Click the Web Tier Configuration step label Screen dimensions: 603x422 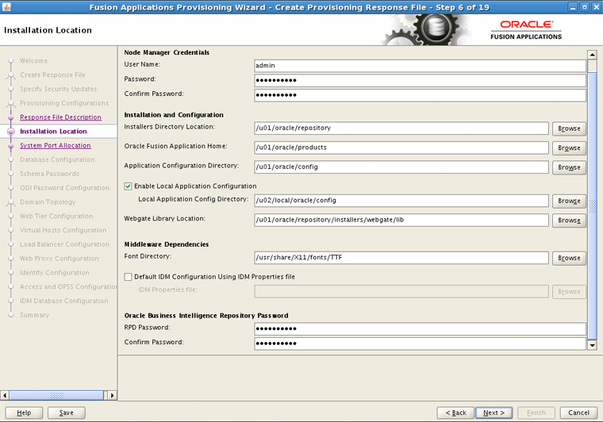click(x=56, y=216)
